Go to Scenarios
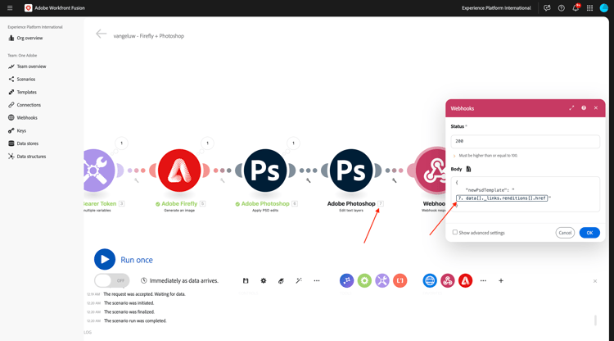Viewport: 614px width, 341px height. [26, 80]
